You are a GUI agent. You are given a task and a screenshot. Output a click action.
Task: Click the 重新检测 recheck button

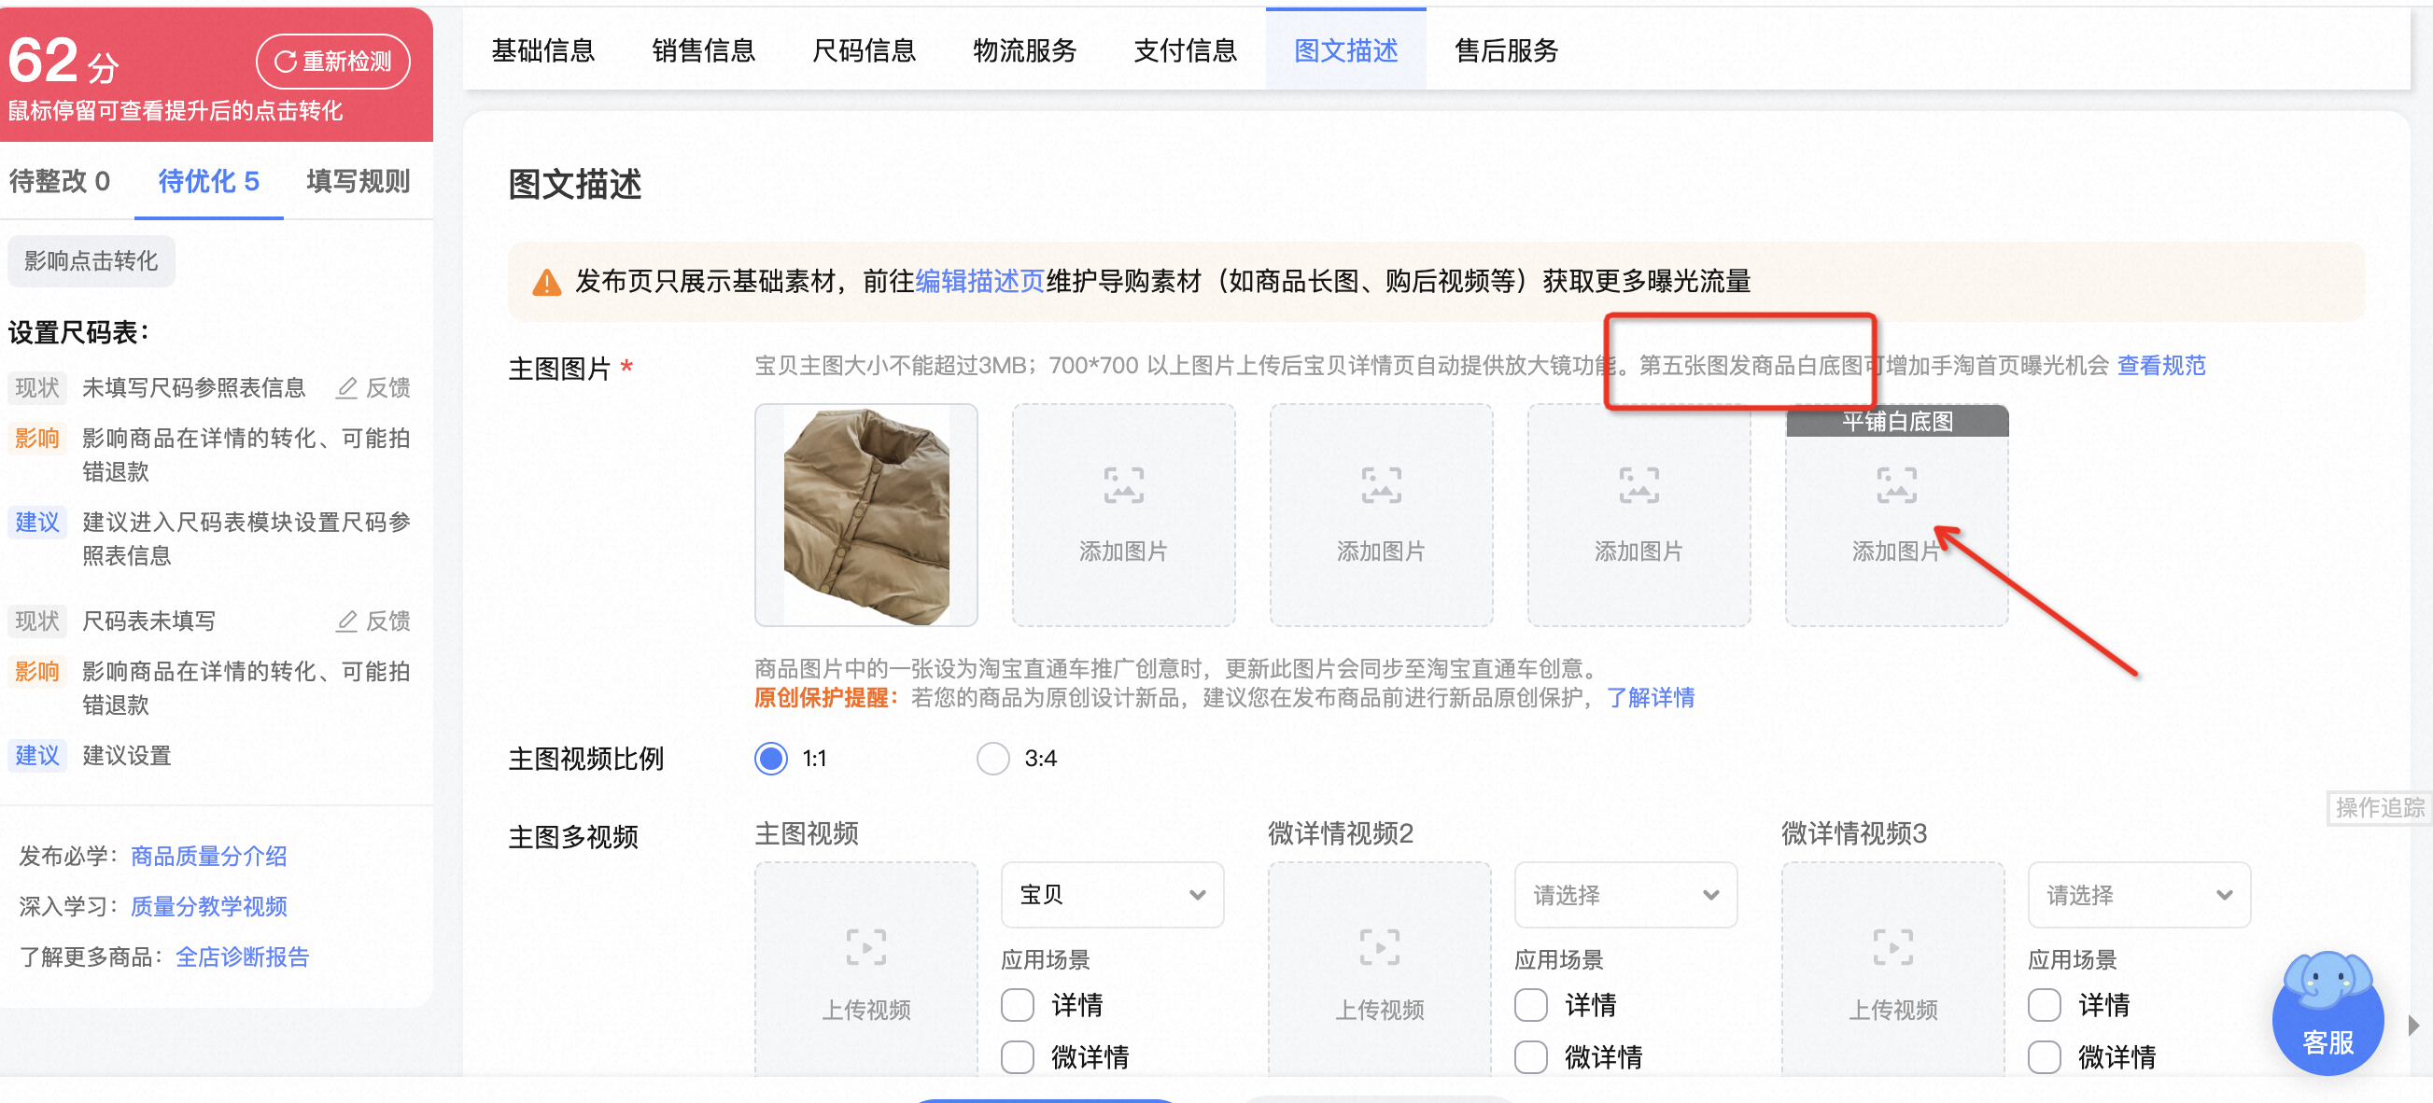(332, 62)
